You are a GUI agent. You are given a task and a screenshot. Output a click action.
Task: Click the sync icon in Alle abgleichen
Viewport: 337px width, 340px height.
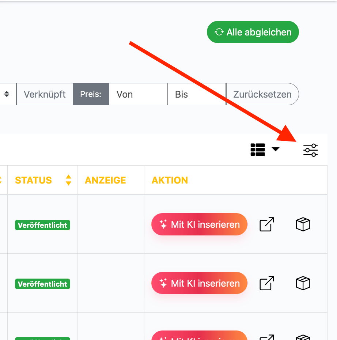[219, 32]
